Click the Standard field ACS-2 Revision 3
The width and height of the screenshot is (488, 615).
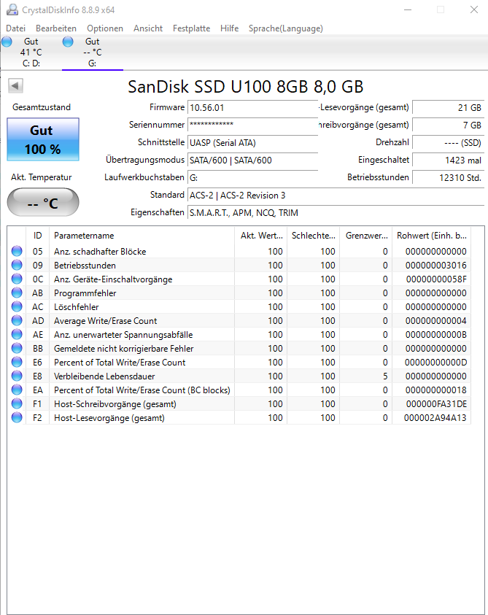(336, 195)
